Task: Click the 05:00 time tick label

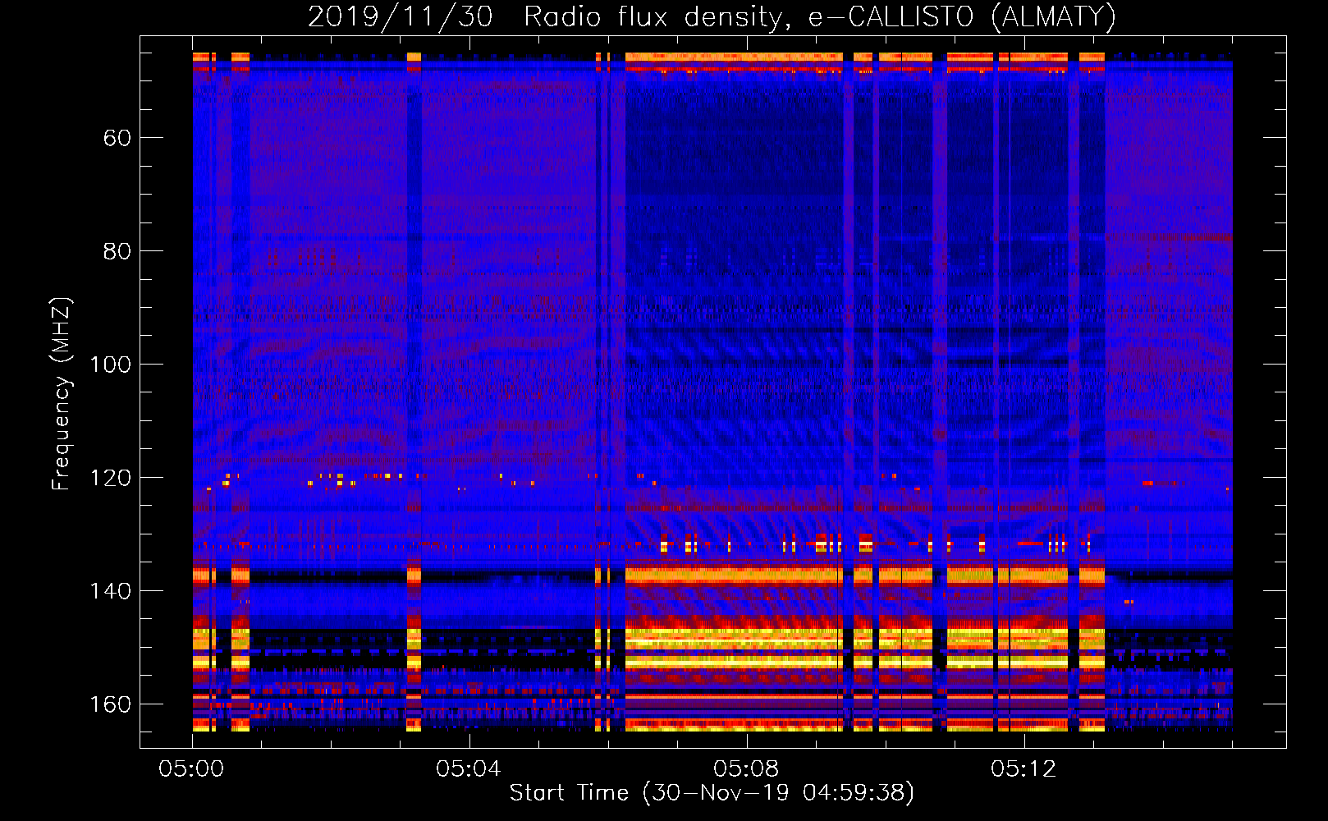Action: click(191, 769)
